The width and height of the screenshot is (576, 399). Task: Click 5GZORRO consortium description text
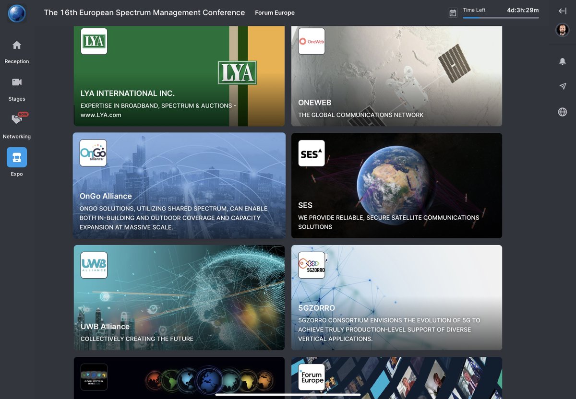389,329
